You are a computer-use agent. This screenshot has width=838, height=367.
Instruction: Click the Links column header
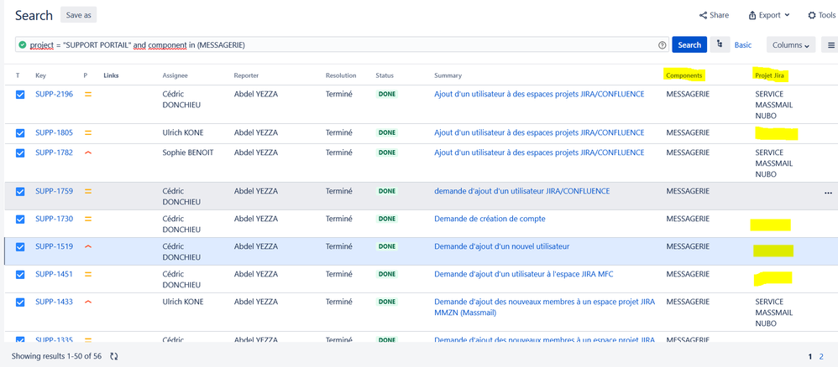point(111,75)
